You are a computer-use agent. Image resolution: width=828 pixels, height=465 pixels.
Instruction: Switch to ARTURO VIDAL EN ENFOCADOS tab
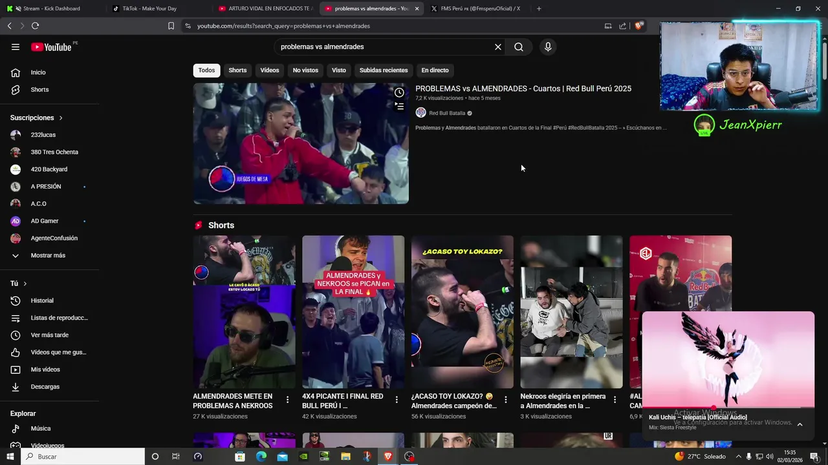pos(265,8)
